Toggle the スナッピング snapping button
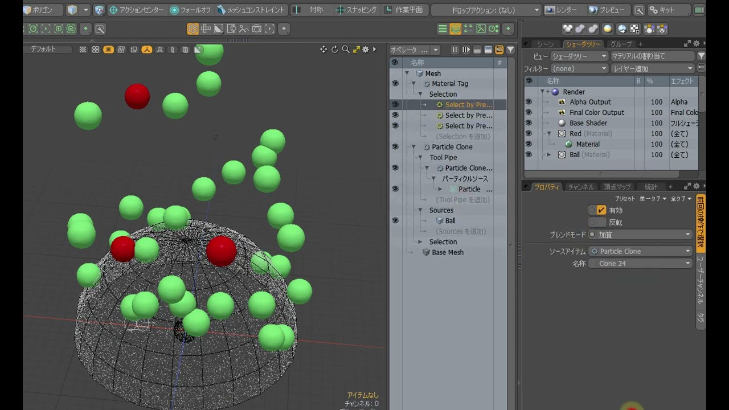This screenshot has width=729, height=410. click(357, 10)
